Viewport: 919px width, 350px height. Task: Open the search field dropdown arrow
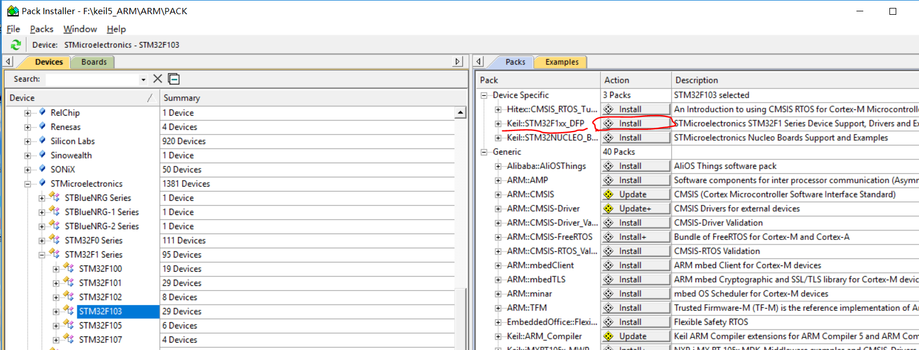click(x=143, y=79)
